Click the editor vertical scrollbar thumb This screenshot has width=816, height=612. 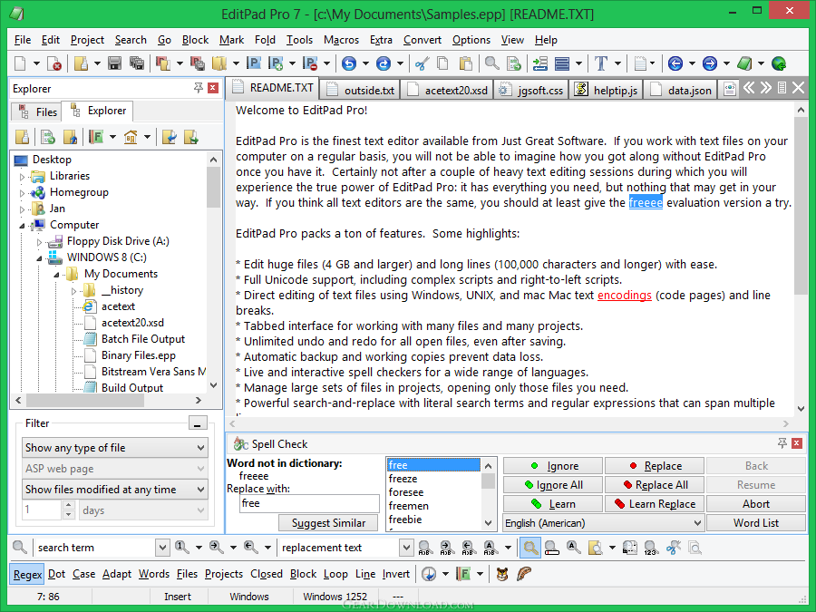point(801,205)
